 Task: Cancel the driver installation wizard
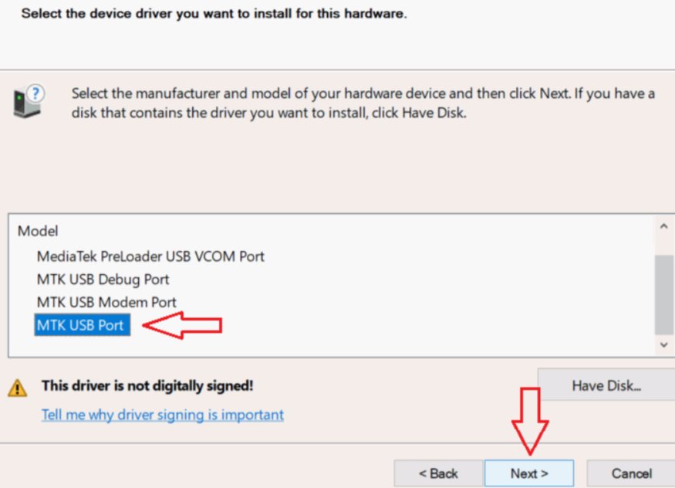pyautogui.click(x=631, y=473)
